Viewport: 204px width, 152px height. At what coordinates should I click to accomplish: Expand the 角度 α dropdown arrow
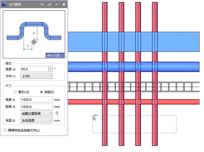50,69
